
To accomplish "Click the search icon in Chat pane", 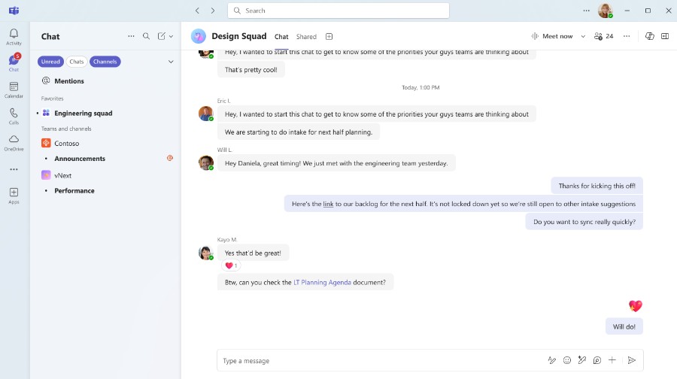I will tap(147, 36).
